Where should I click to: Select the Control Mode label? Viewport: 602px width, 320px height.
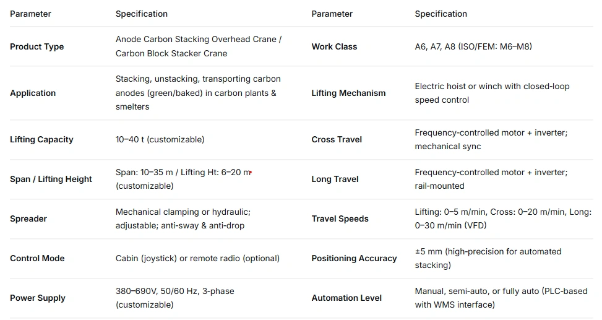pos(37,258)
